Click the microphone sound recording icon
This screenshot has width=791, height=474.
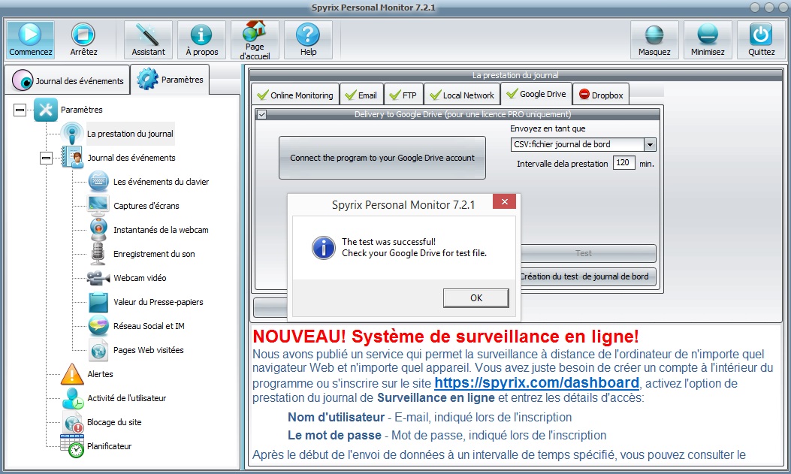[98, 254]
